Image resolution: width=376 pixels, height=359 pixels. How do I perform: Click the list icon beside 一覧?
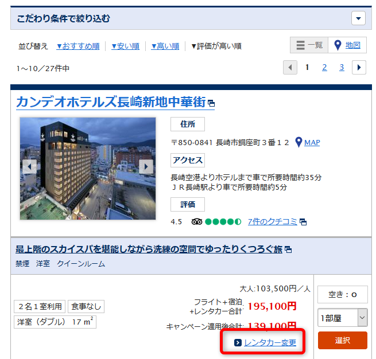[x=300, y=45]
